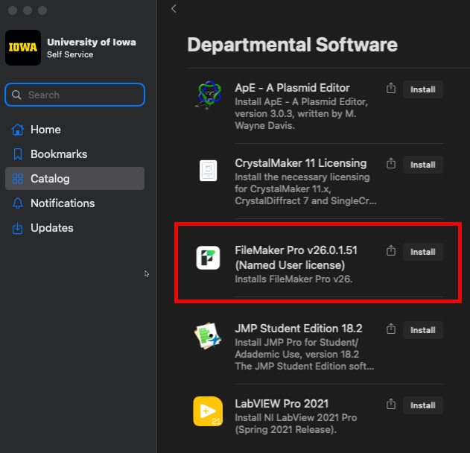Click the Notifications bell icon
Viewport: 470px width, 453px height.
pyautogui.click(x=18, y=203)
